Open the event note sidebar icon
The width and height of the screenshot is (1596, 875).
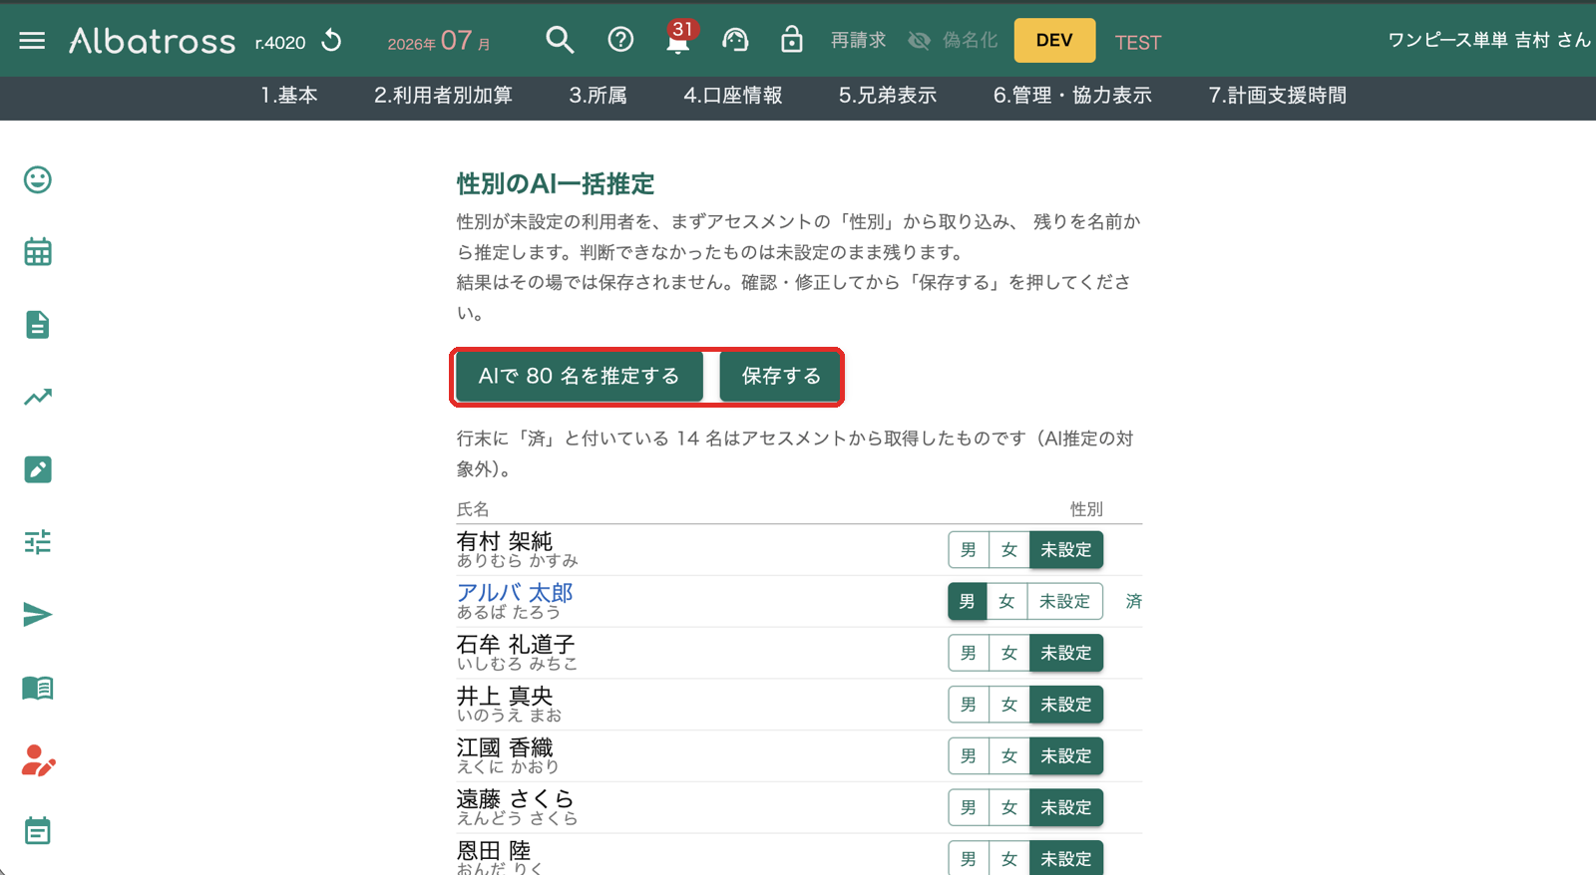(38, 831)
